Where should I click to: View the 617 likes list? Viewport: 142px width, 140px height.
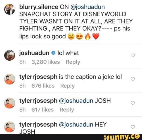point(43,110)
